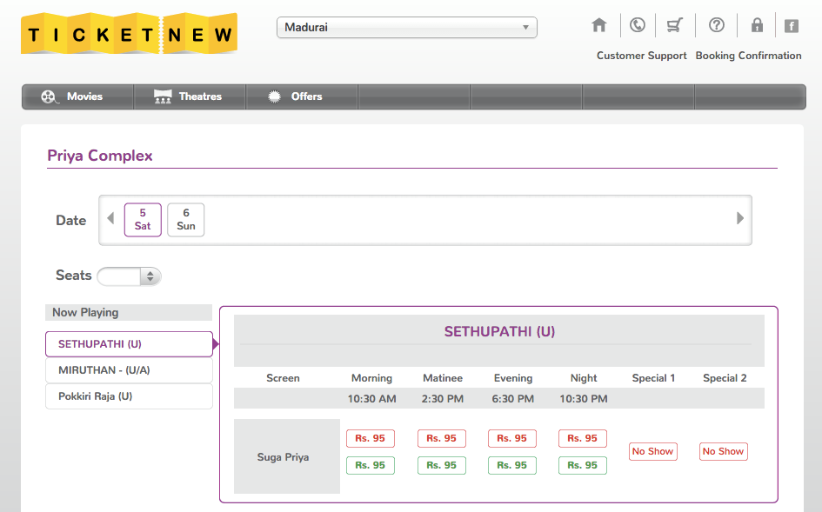Select date 5 Sat
The image size is (822, 512).
pos(143,220)
